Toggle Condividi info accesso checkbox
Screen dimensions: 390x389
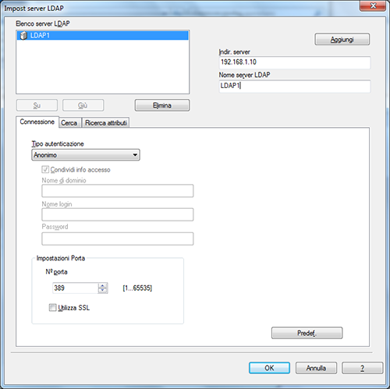pos(45,170)
